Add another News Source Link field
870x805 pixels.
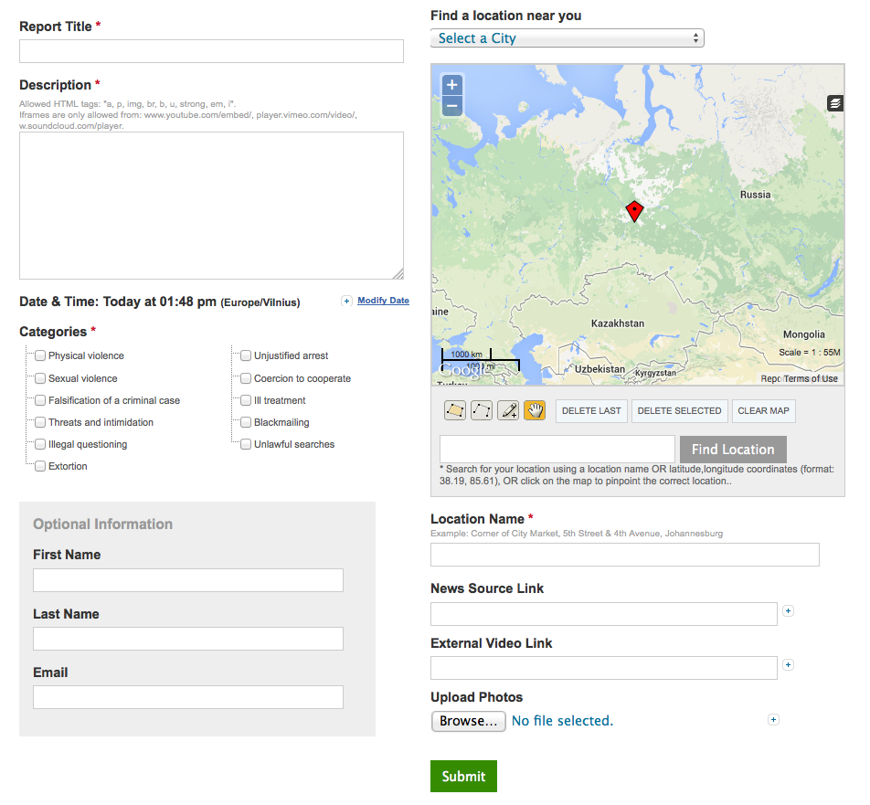[x=789, y=611]
